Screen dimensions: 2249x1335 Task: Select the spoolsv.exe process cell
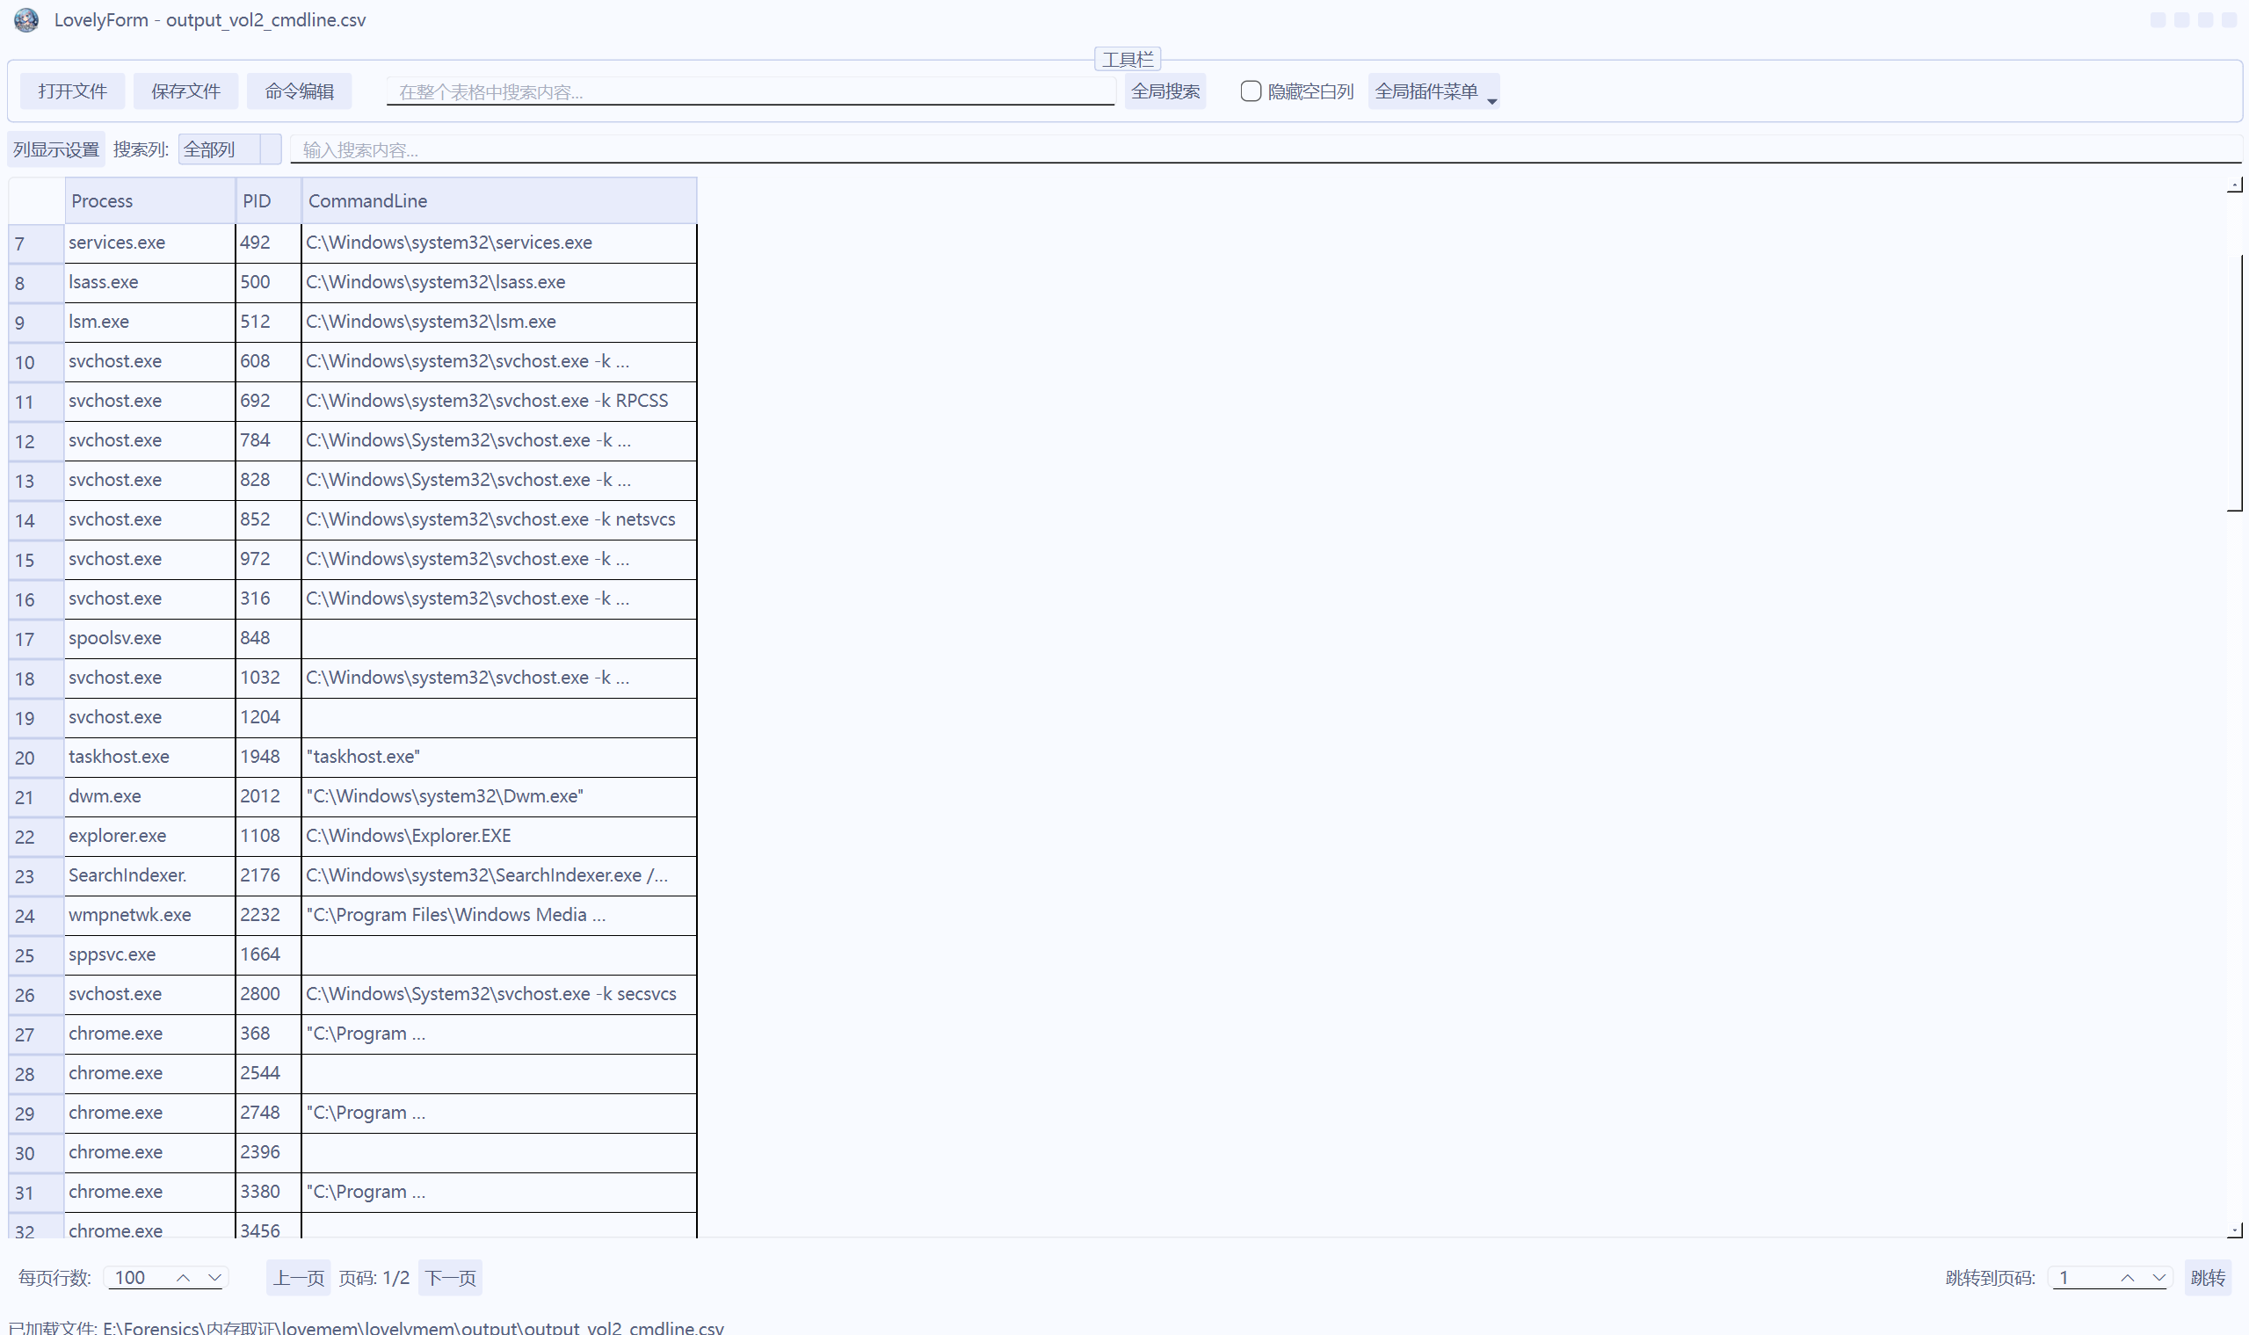[x=149, y=639]
